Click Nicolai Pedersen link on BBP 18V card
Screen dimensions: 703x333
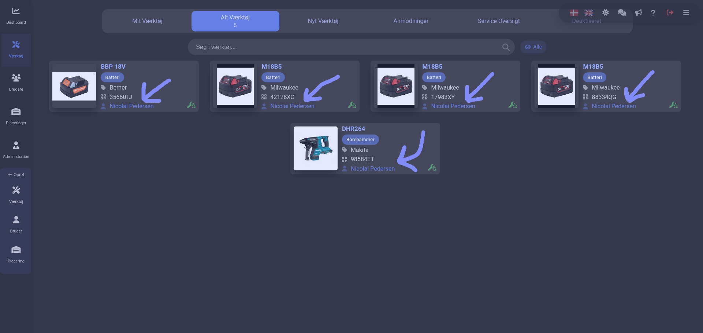(131, 106)
